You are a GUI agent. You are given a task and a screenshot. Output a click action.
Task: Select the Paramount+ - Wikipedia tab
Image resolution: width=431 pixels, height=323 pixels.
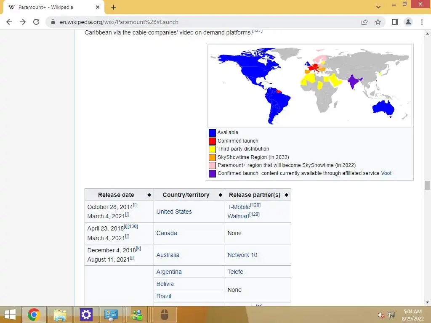click(53, 7)
